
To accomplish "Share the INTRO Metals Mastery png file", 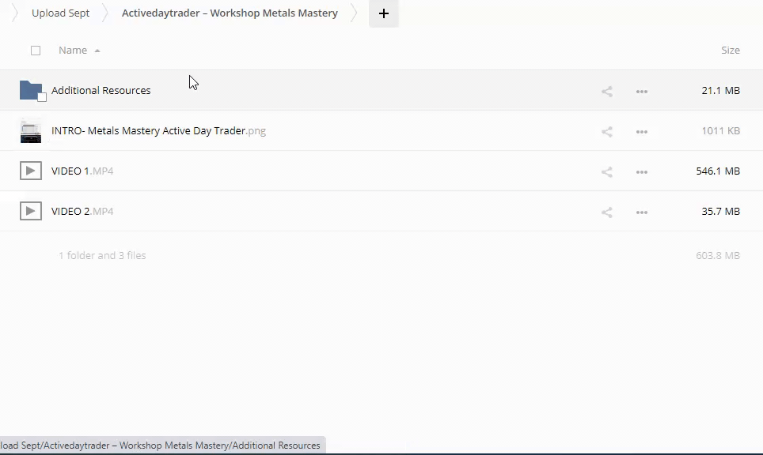I will click(607, 131).
